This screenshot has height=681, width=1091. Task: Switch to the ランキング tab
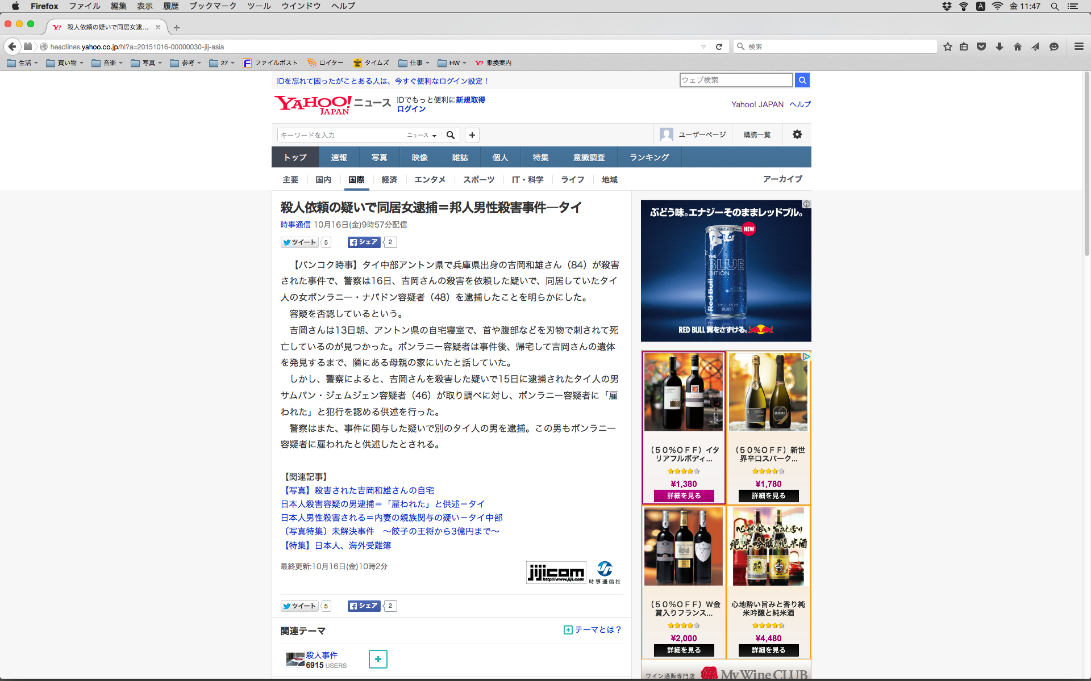coord(649,157)
